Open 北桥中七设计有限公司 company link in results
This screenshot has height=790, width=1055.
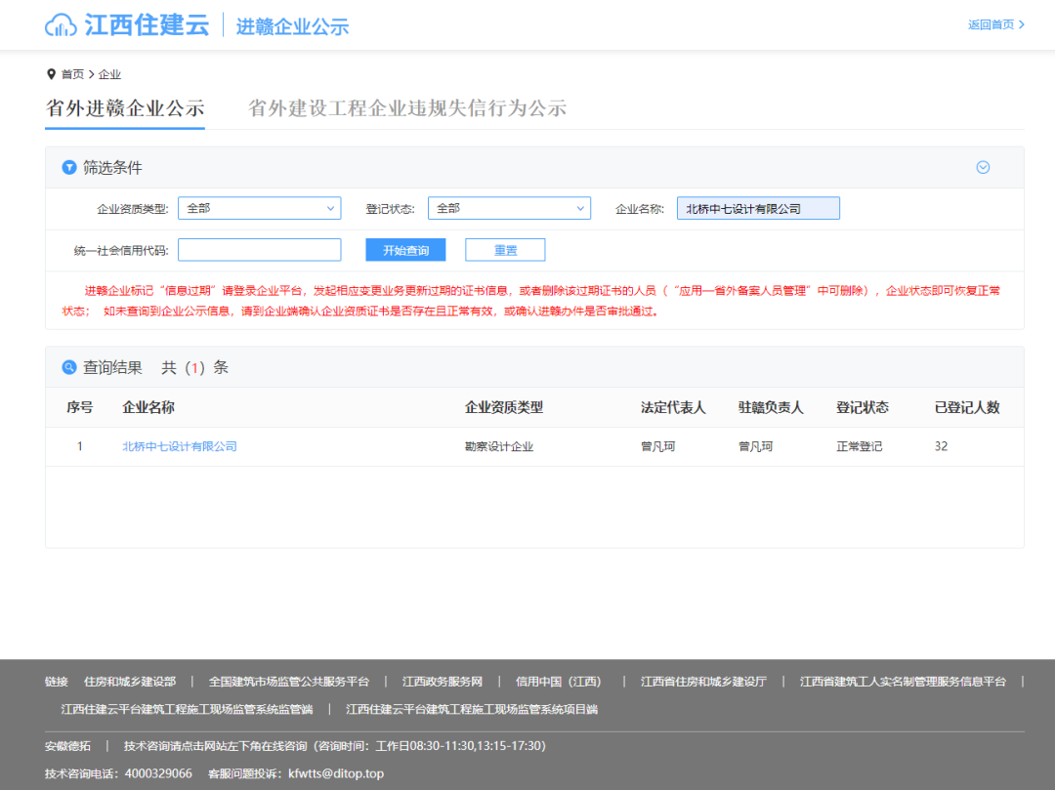[x=180, y=446]
